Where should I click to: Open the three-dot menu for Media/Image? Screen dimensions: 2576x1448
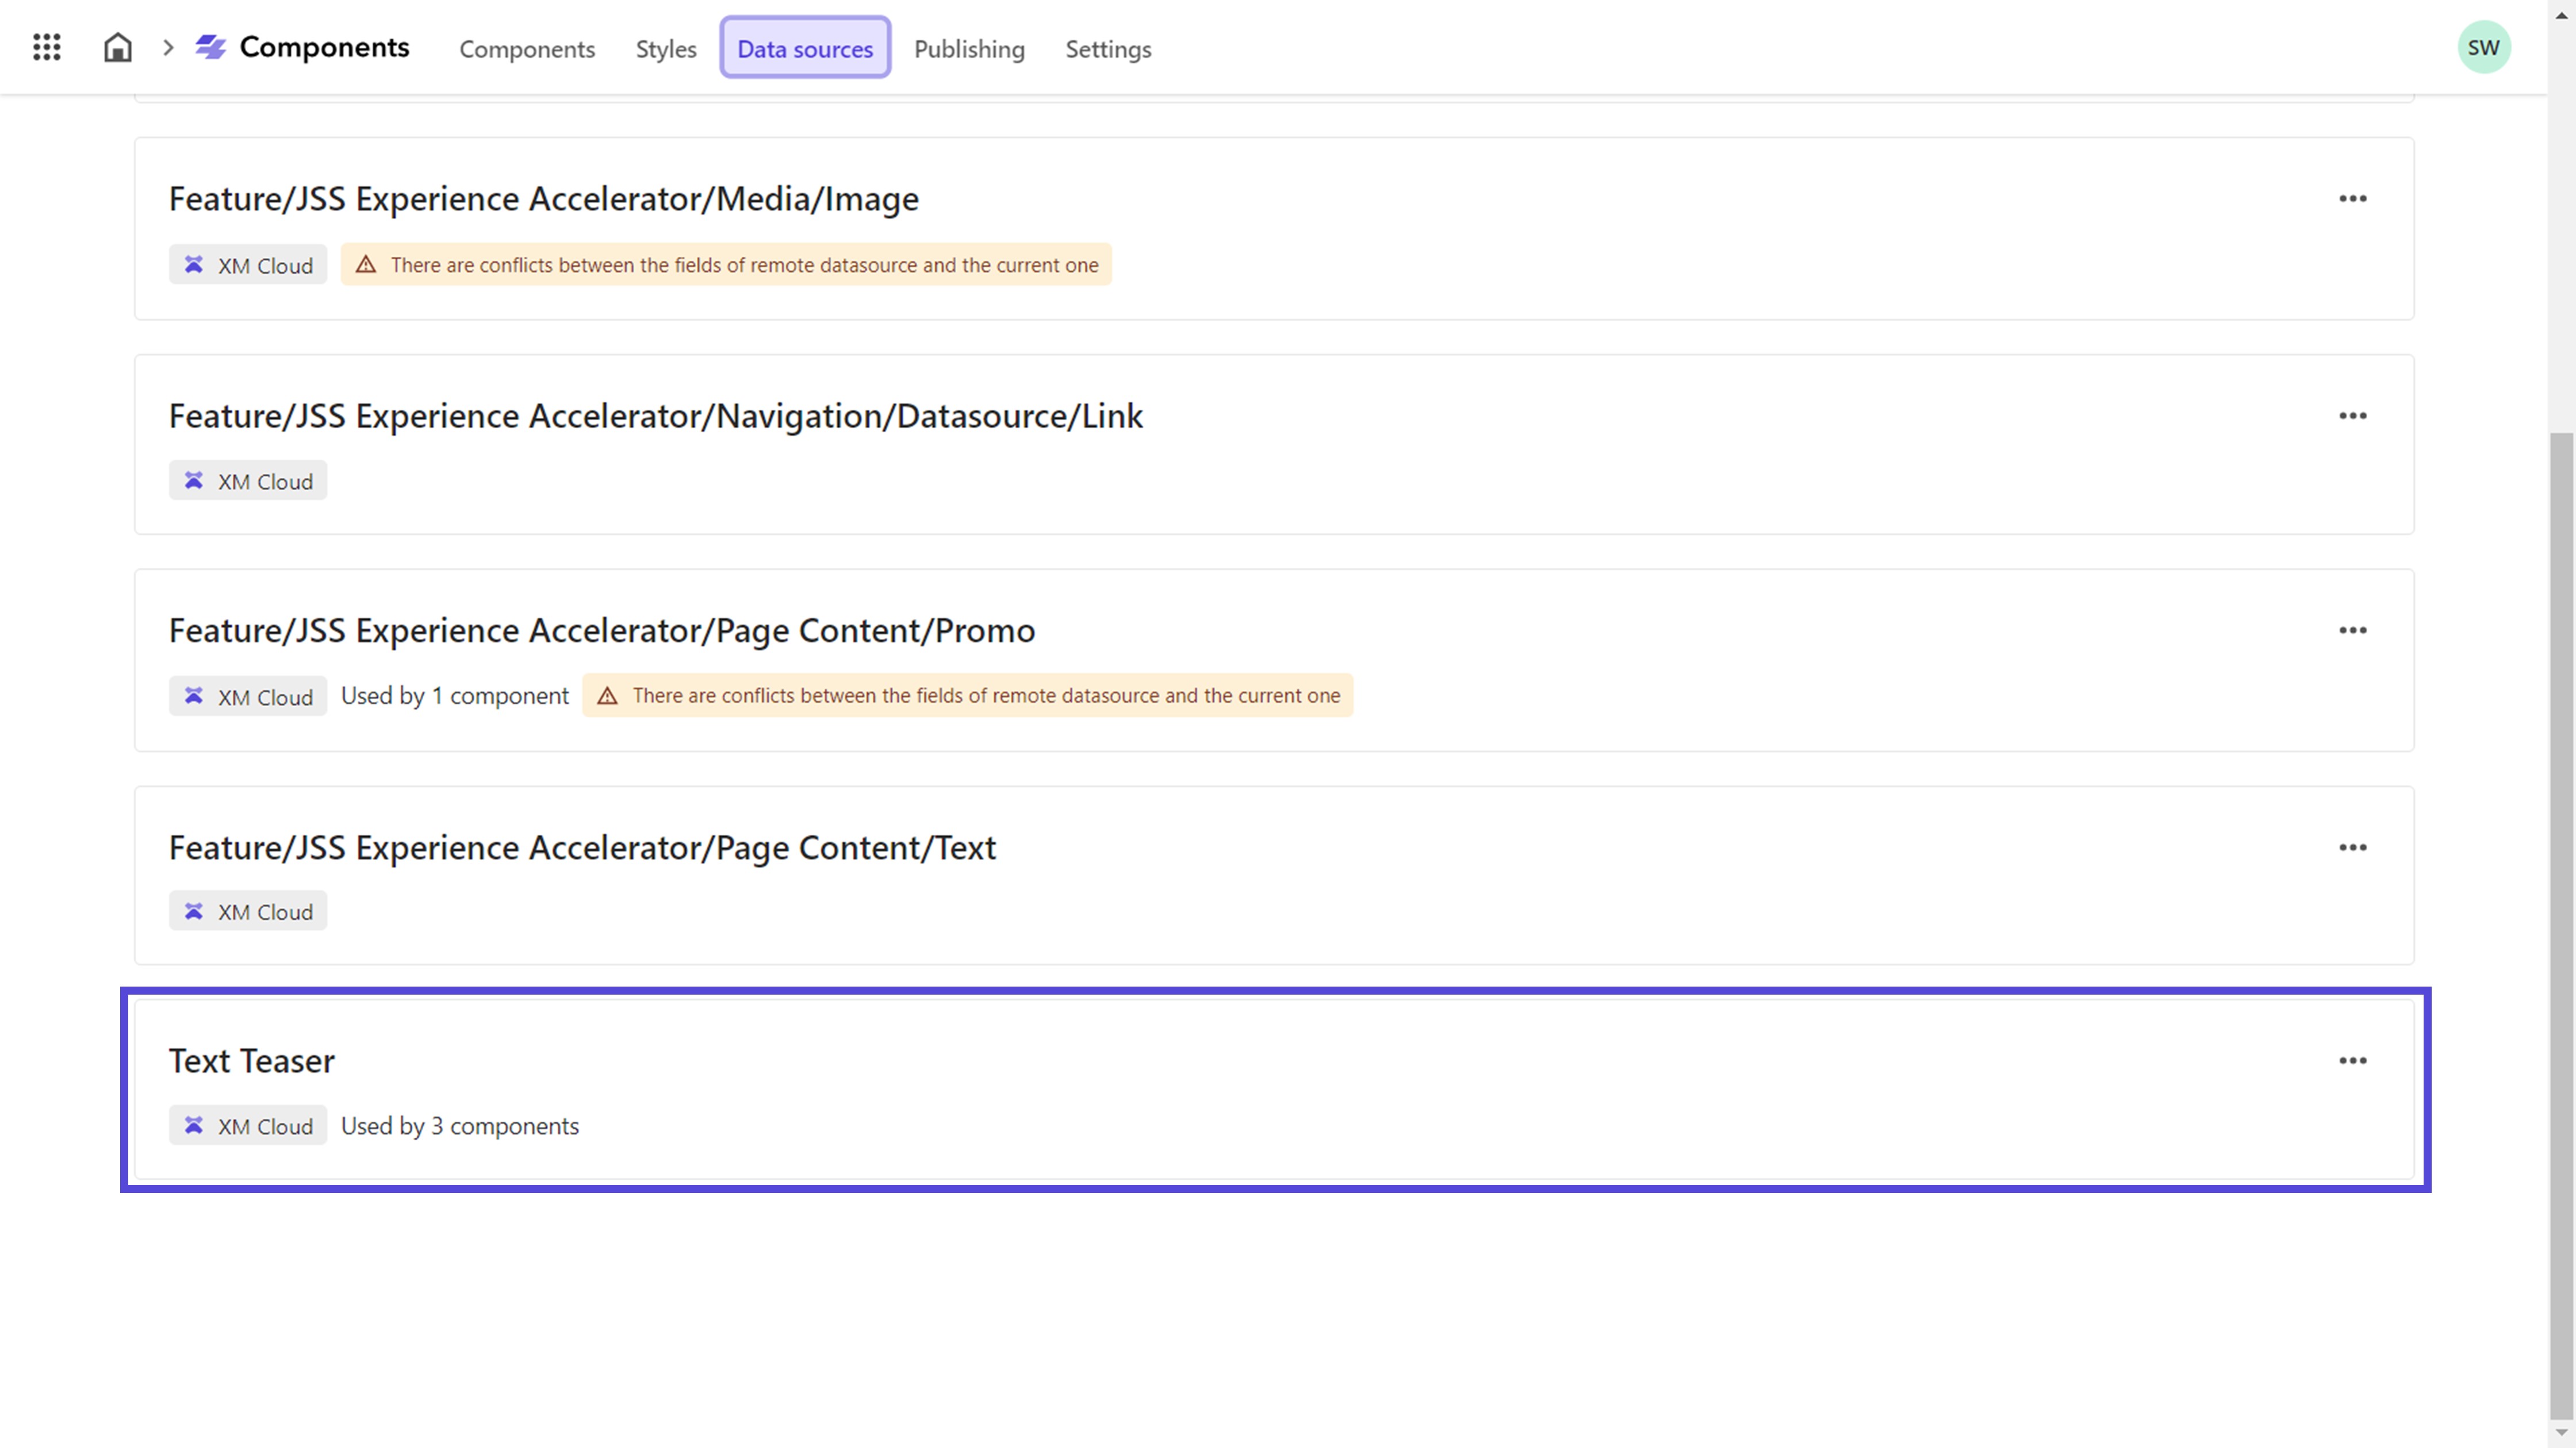pos(2352,198)
